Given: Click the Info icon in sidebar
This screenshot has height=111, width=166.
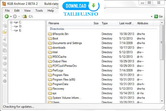Looking at the screenshot, I should pyautogui.click(x=5, y=81).
